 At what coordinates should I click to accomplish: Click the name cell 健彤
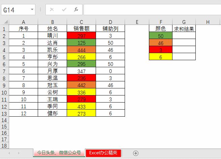coord(53,113)
